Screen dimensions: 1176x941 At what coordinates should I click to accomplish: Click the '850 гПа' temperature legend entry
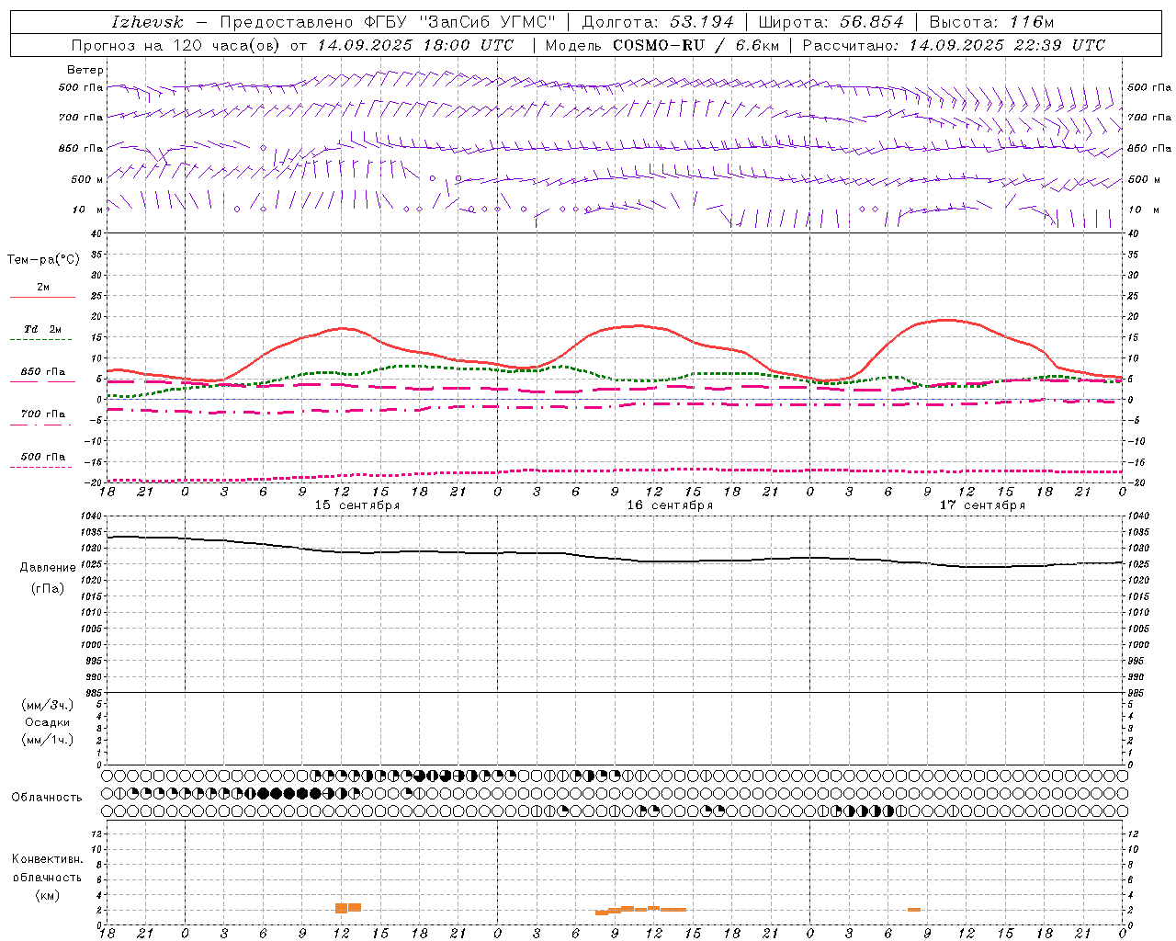point(42,372)
